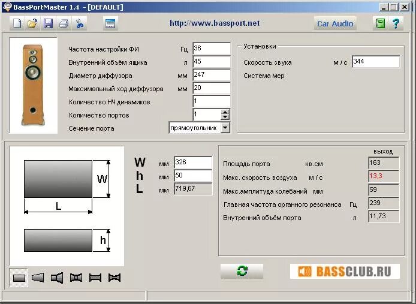The image size is (416, 304).
Task: Select the straight rectangular port shape icon
Action: point(19,278)
